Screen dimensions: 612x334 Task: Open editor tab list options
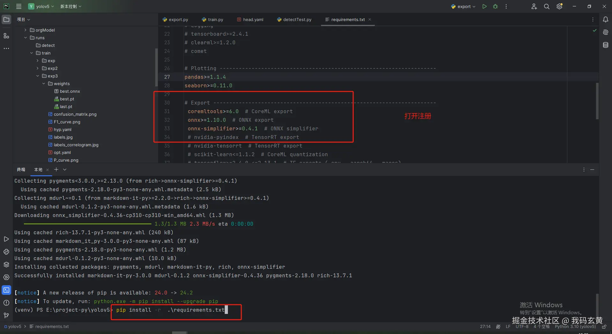(593, 19)
